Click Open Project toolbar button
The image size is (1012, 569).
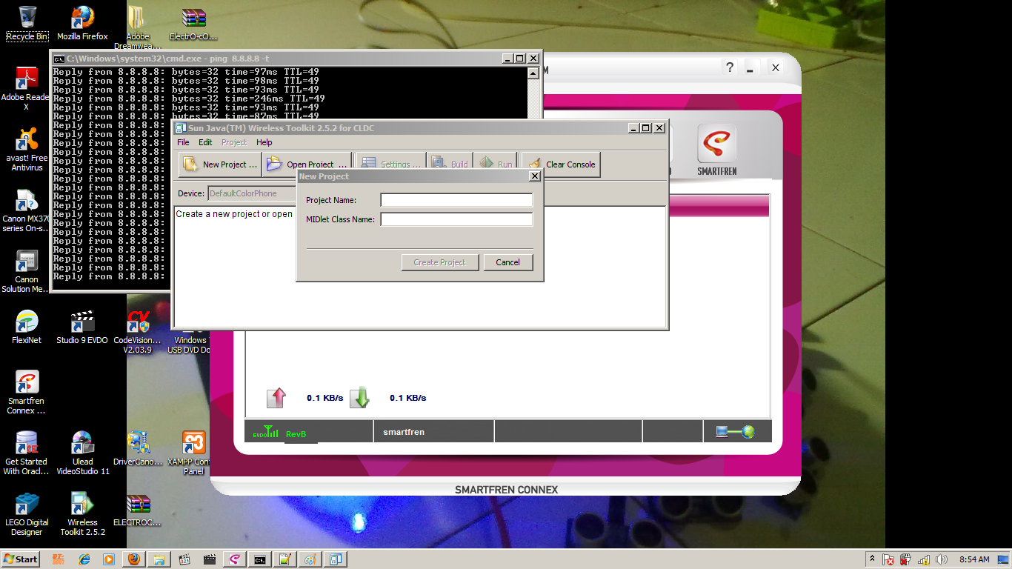click(307, 164)
